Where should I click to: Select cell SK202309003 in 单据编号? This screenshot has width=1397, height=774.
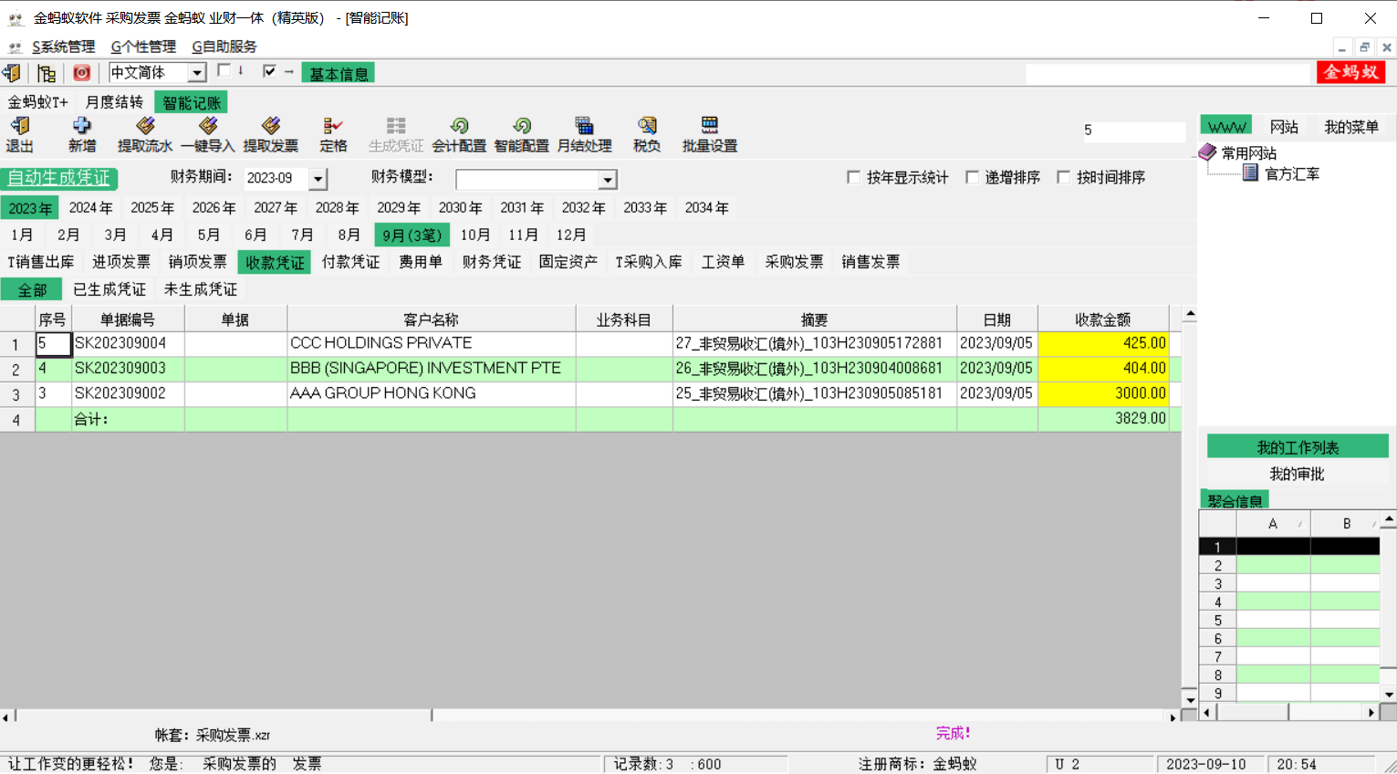[128, 368]
